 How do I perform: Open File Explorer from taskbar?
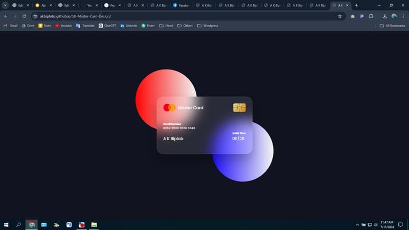click(x=94, y=224)
